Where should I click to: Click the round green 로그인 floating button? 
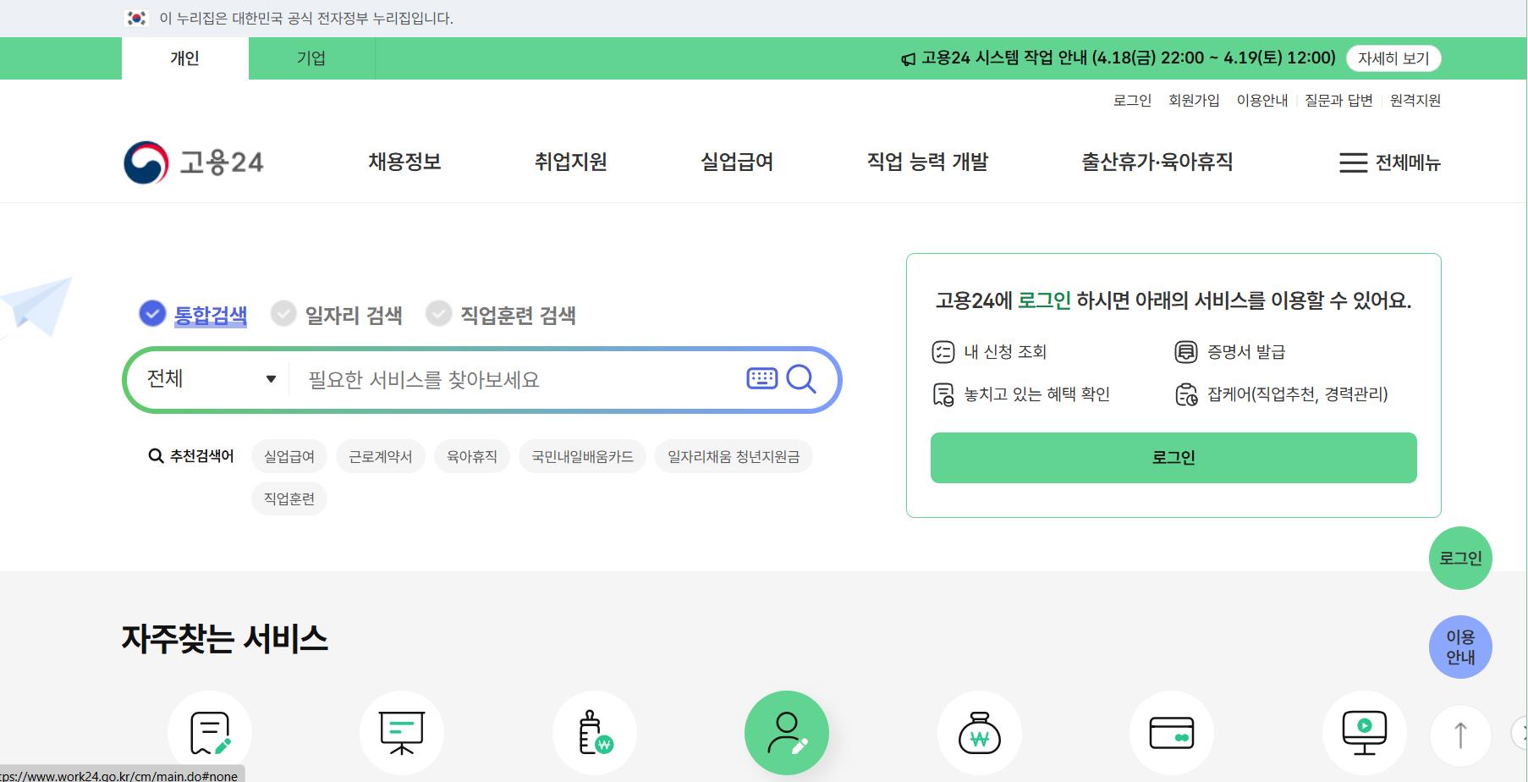[1460, 558]
